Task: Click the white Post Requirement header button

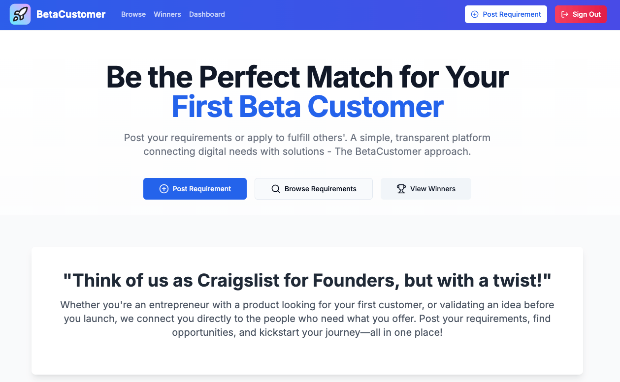Action: (x=506, y=14)
